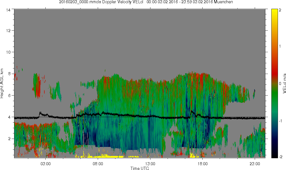The width and height of the screenshot is (286, 170).
Task: Click the colorbar label 'VELcl m/s'
Action: click(284, 84)
